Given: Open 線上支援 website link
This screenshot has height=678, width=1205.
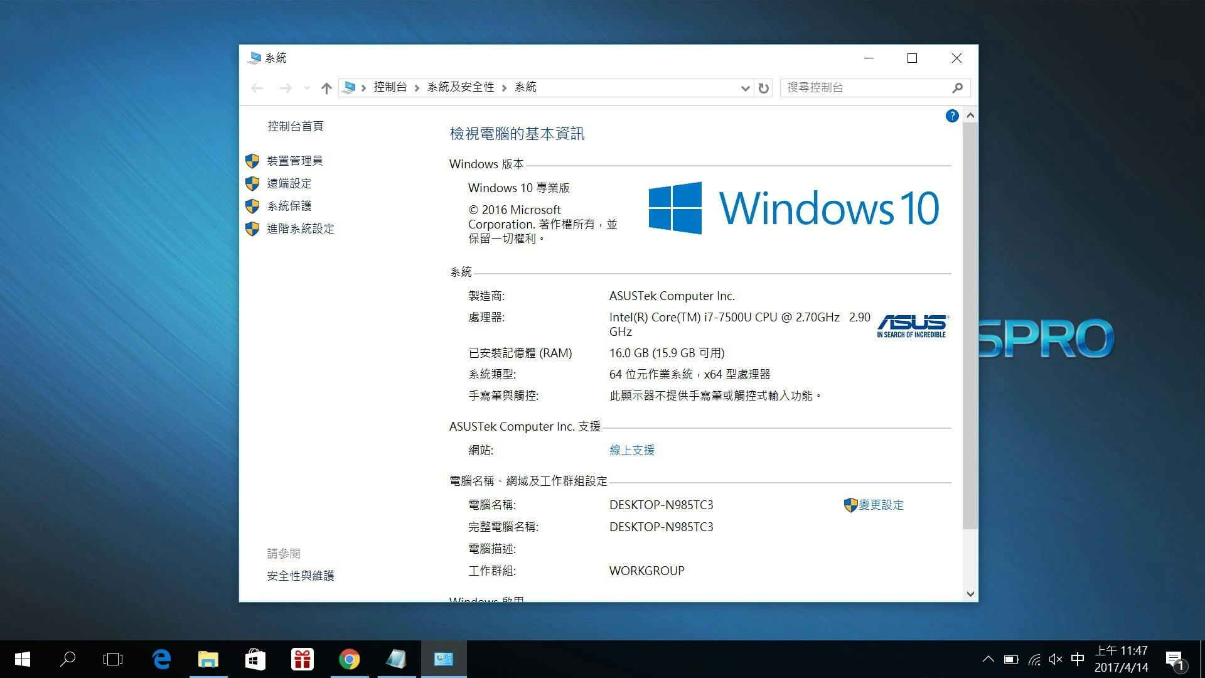Looking at the screenshot, I should tap(631, 450).
